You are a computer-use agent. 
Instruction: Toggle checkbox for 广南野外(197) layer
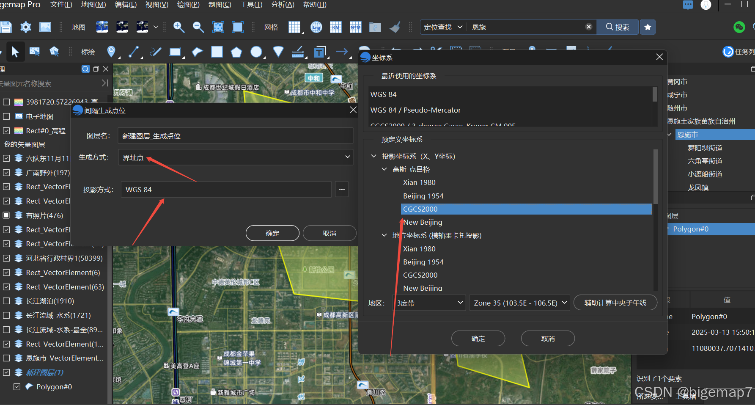point(6,173)
